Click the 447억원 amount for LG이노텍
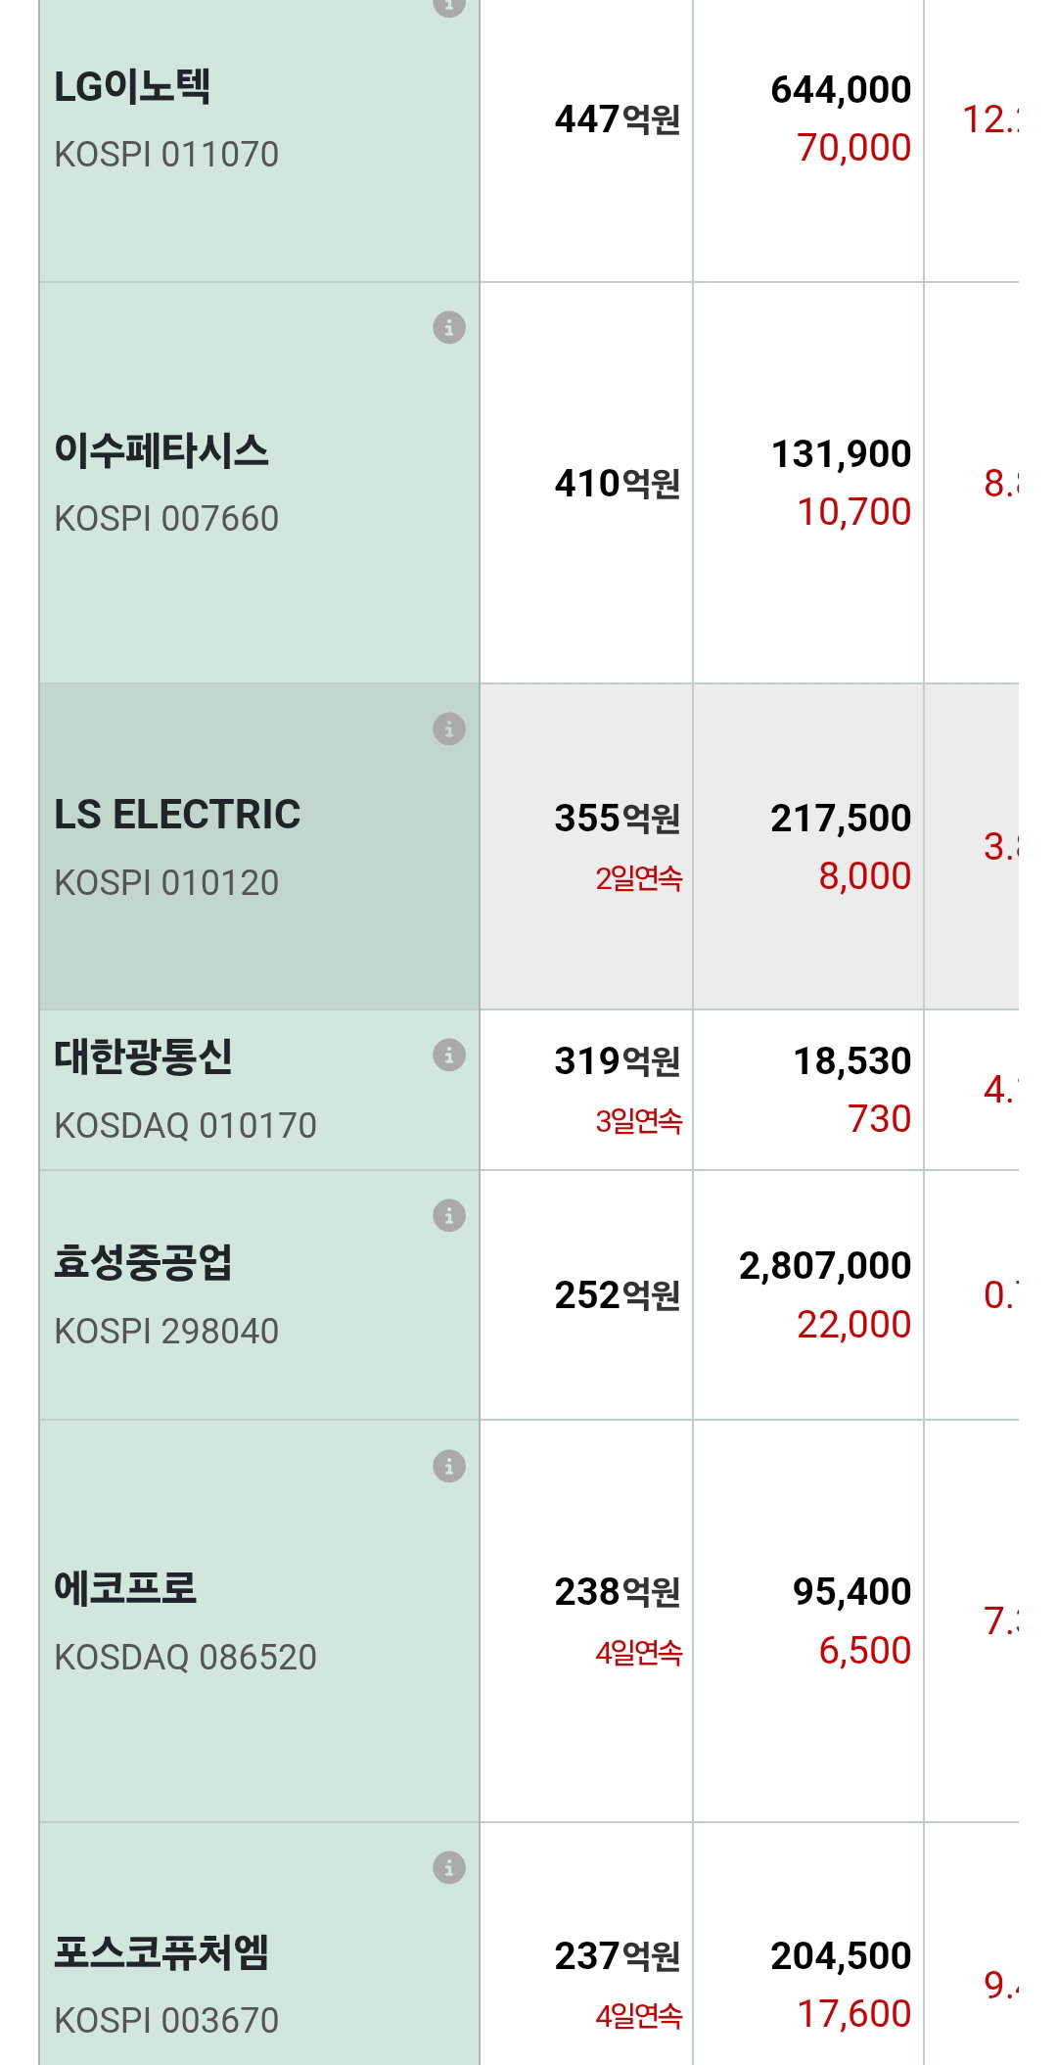 [x=618, y=119]
